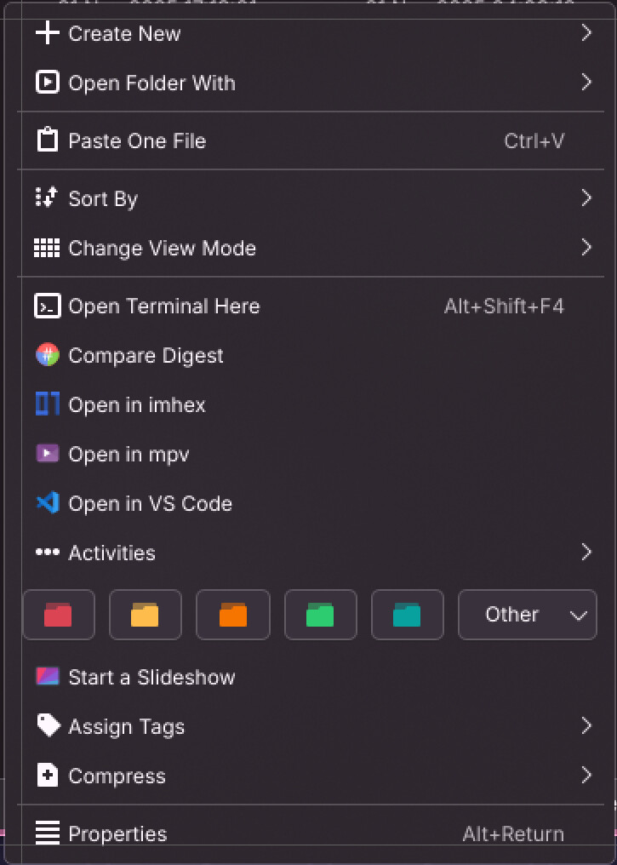Click the VS Code icon
This screenshot has width=617, height=865.
pos(47,503)
